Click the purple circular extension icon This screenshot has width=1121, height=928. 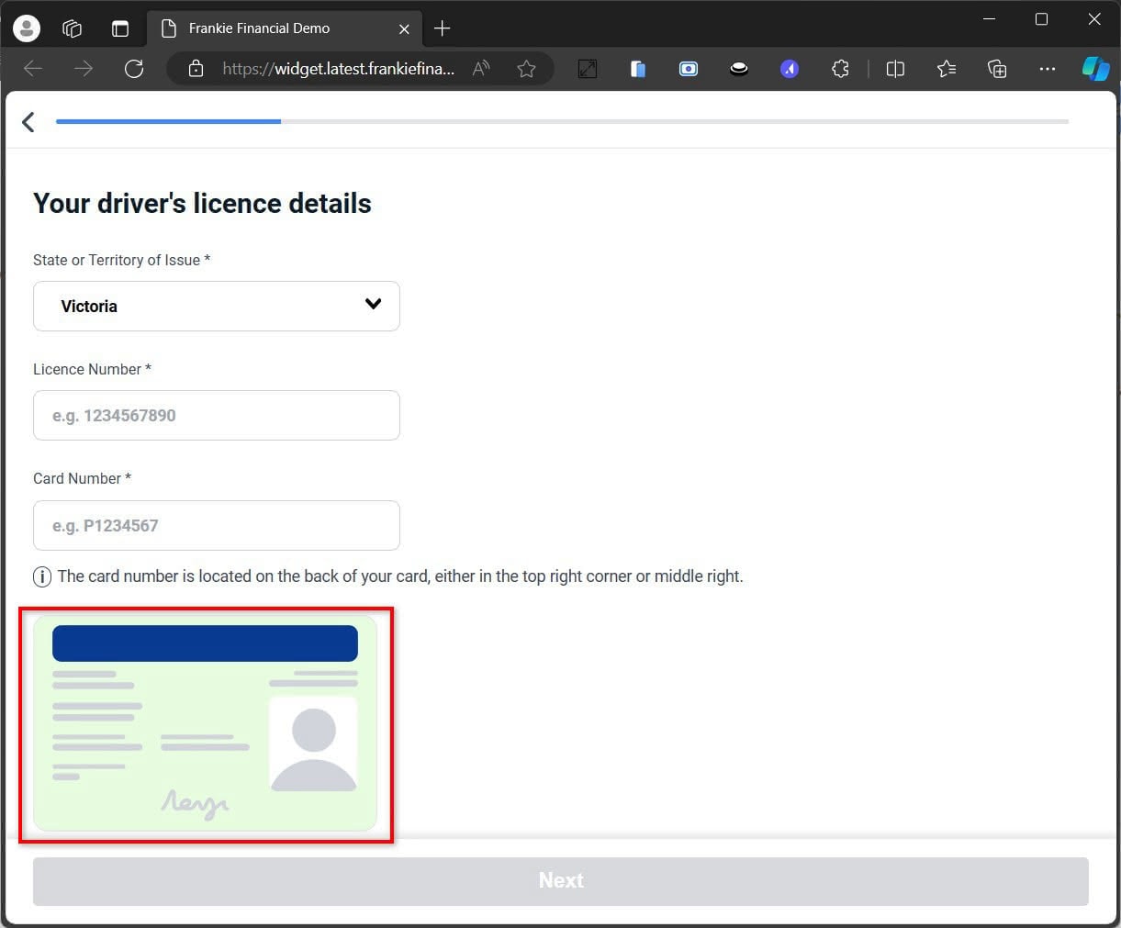[x=790, y=68]
